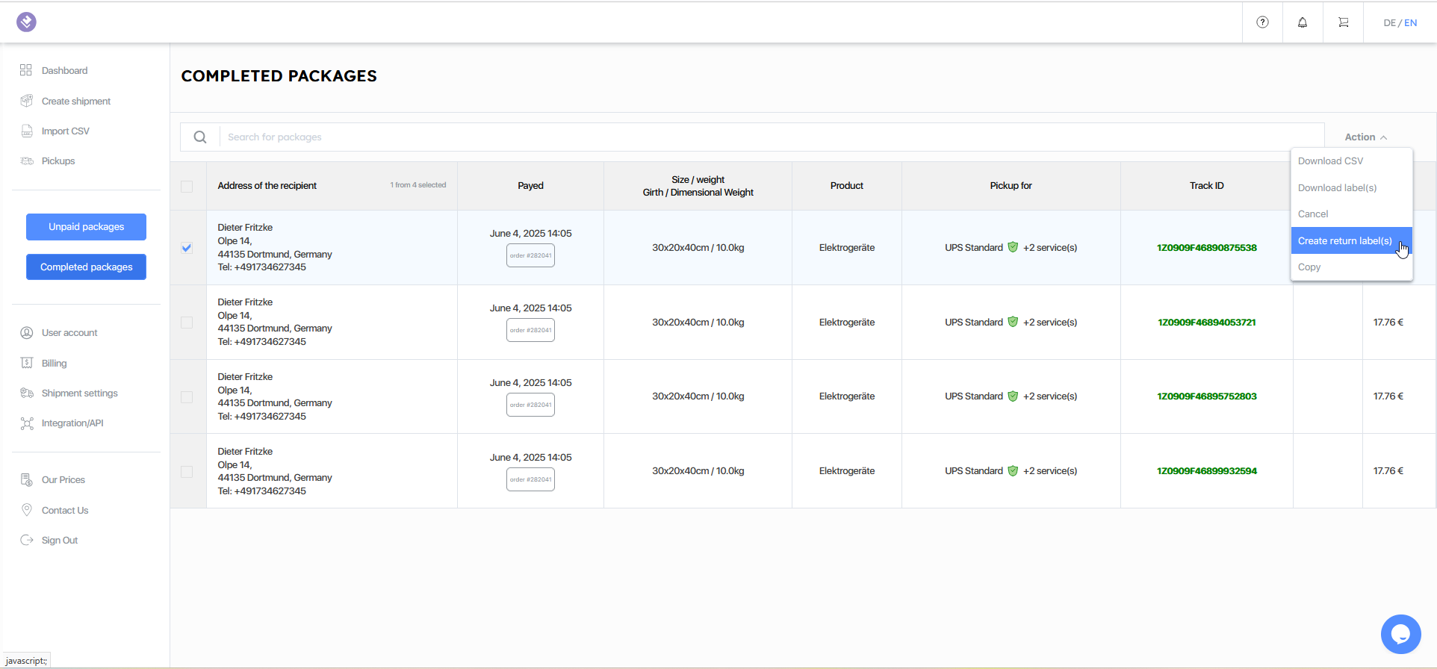Switch language to EN
Image resolution: width=1437 pixels, height=669 pixels.
pos(1411,23)
